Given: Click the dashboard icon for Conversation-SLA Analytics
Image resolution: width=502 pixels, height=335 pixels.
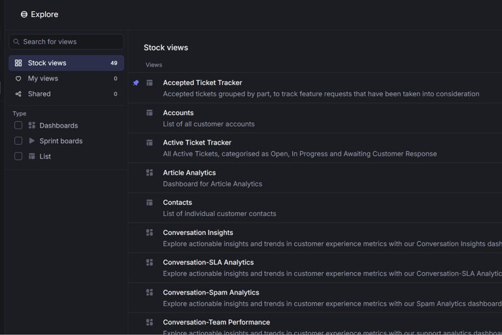Looking at the screenshot, I should [150, 262].
